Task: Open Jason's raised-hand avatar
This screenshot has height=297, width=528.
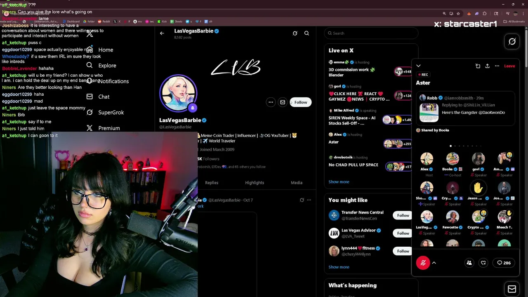Action: 478,188
